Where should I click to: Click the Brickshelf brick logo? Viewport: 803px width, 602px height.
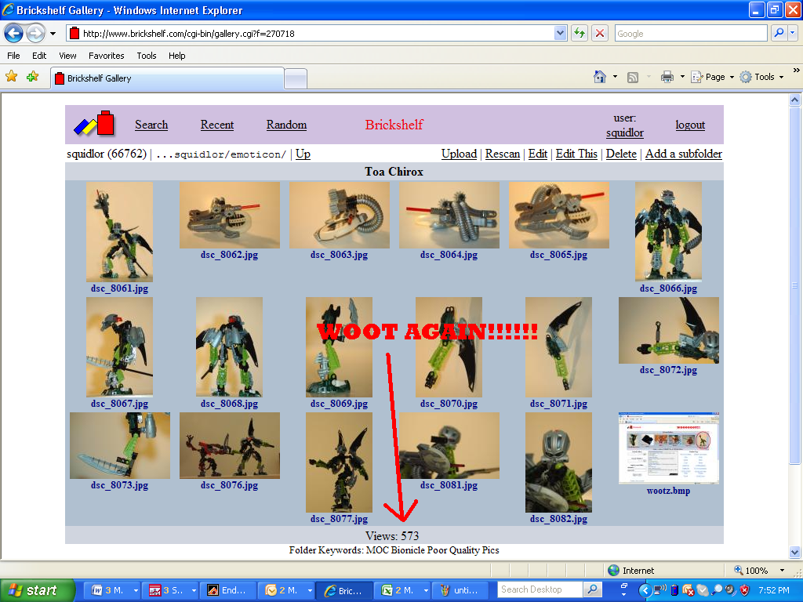(x=94, y=124)
